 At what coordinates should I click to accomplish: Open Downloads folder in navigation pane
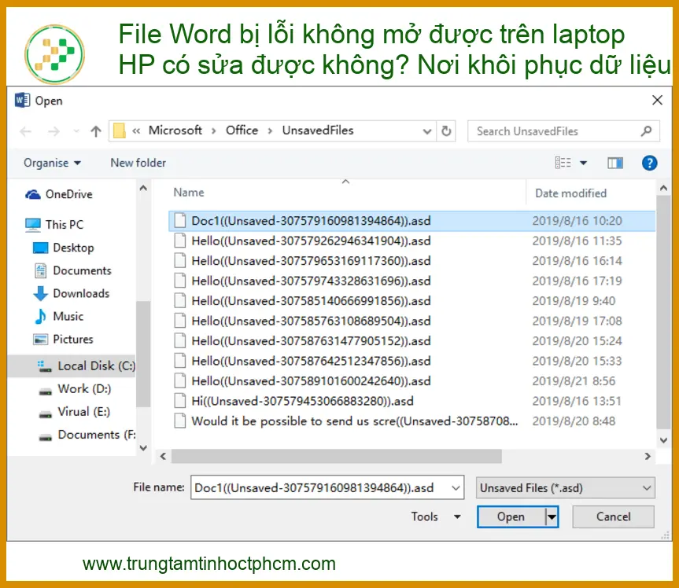[x=80, y=293]
